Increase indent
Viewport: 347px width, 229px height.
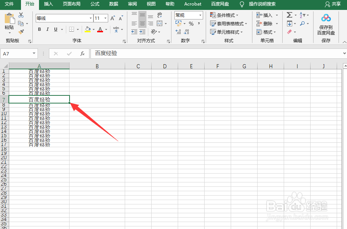(x=142, y=32)
